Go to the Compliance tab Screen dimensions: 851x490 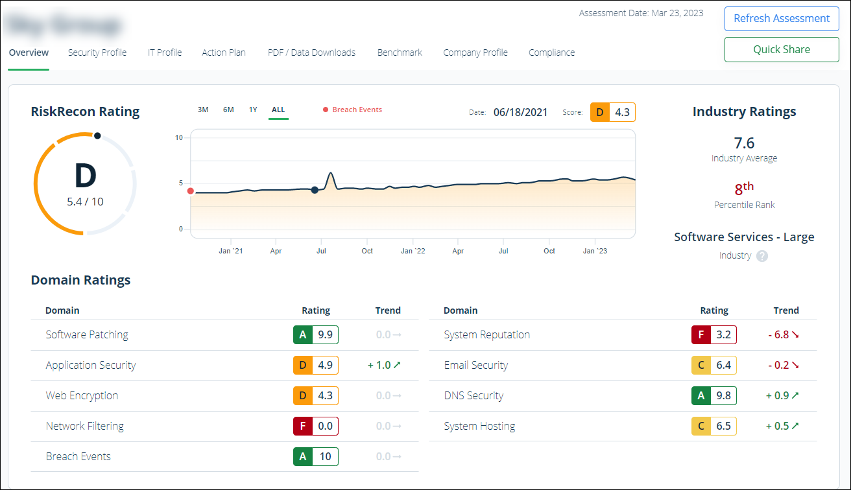pyautogui.click(x=551, y=52)
